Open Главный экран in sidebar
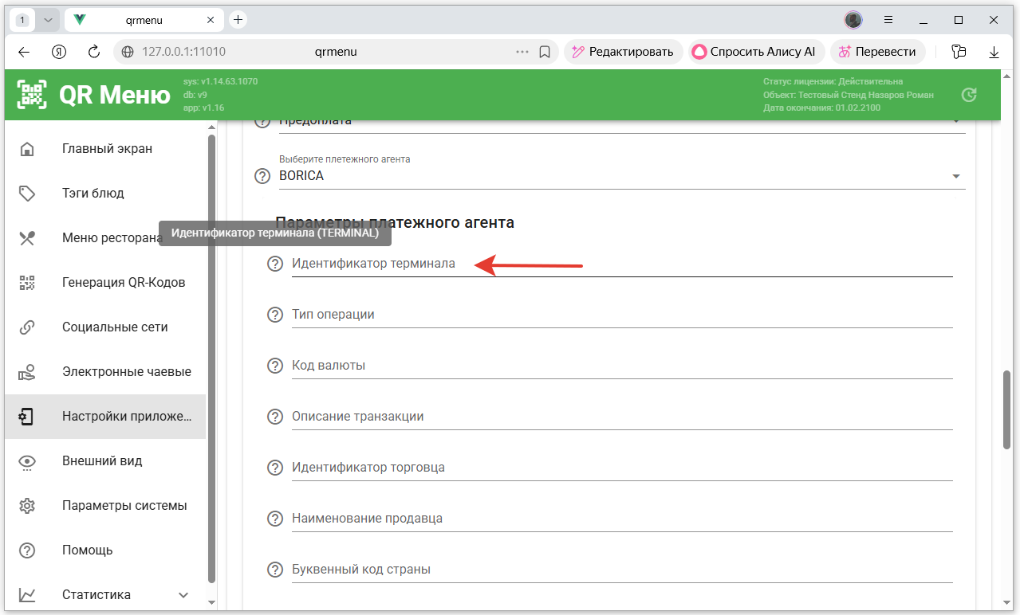 coord(107,149)
